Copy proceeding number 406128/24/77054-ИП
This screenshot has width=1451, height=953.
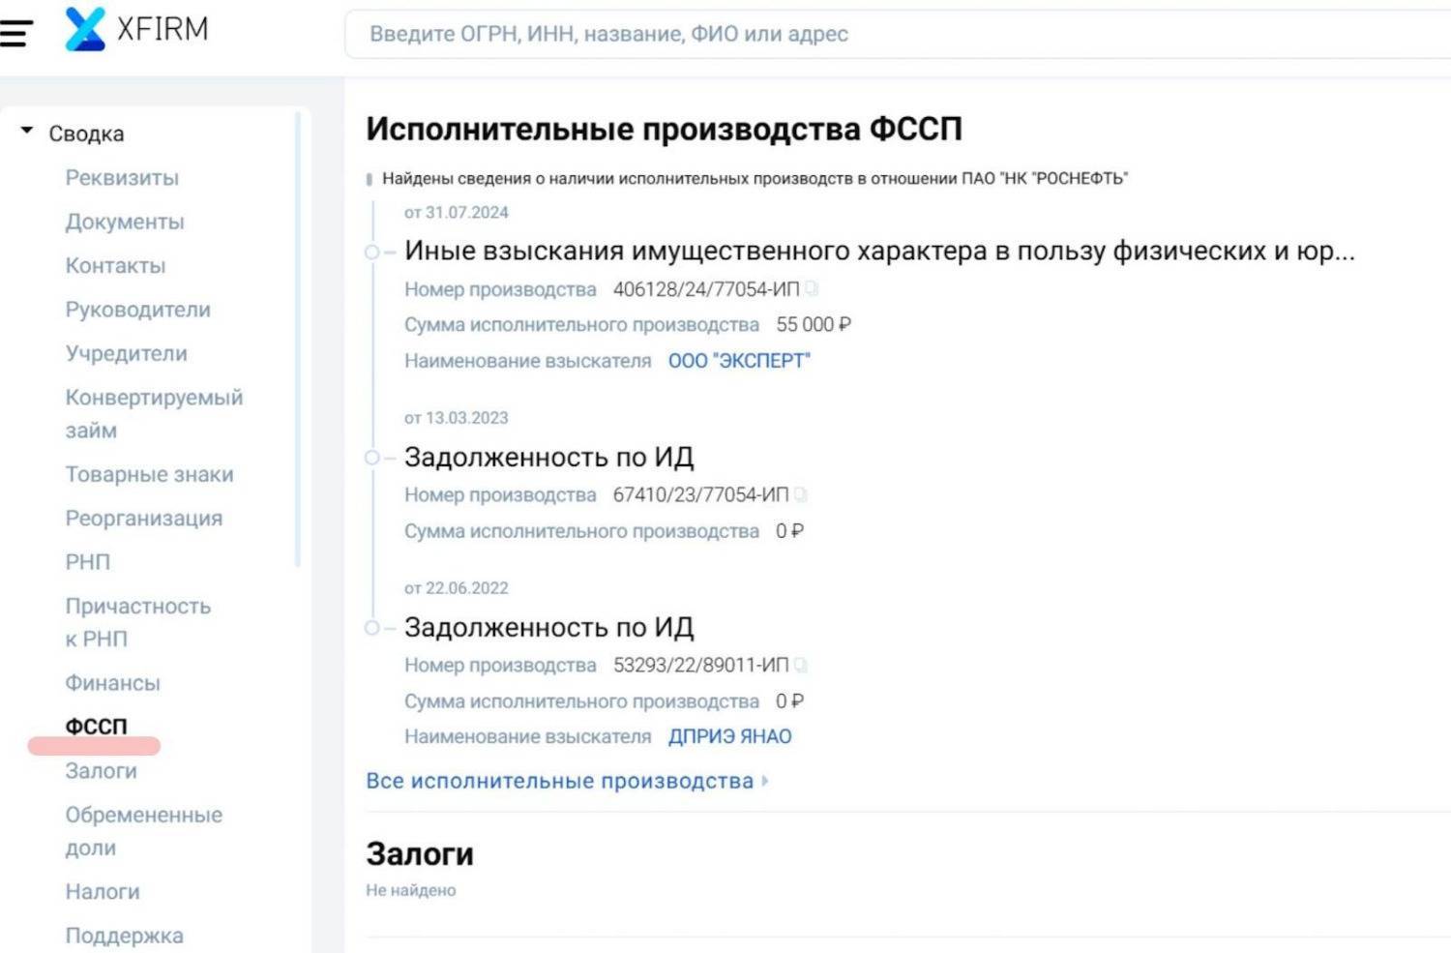(x=812, y=288)
